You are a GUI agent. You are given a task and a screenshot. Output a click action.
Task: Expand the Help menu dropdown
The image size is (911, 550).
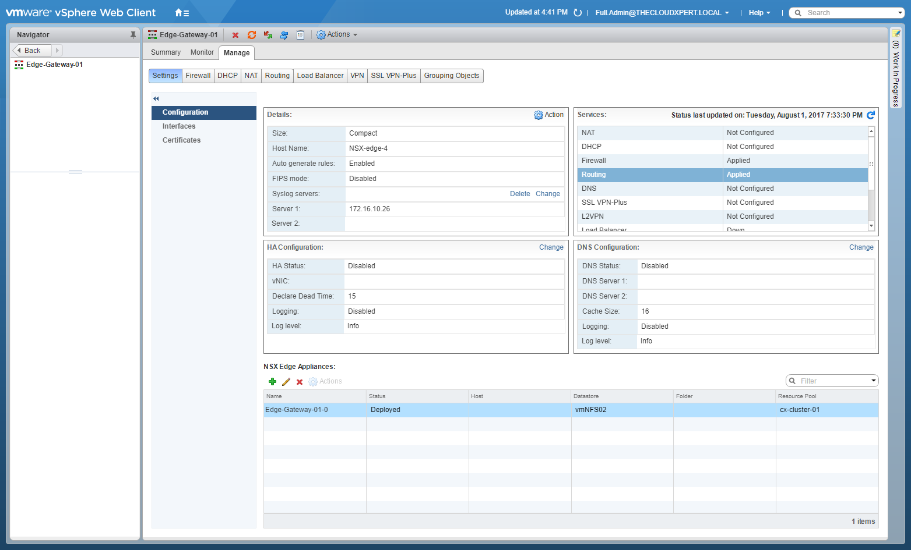pos(759,13)
